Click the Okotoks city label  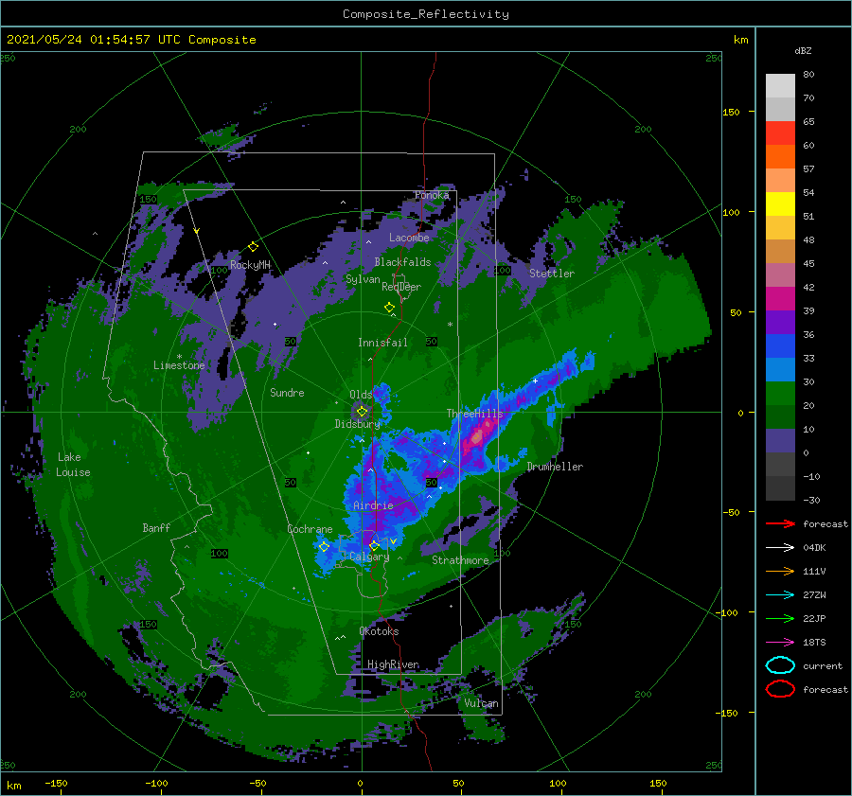tap(379, 631)
